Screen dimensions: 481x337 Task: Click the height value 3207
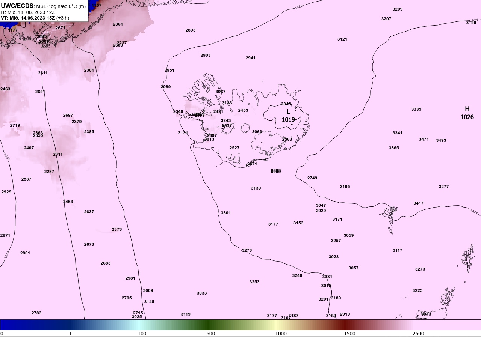coord(386,19)
